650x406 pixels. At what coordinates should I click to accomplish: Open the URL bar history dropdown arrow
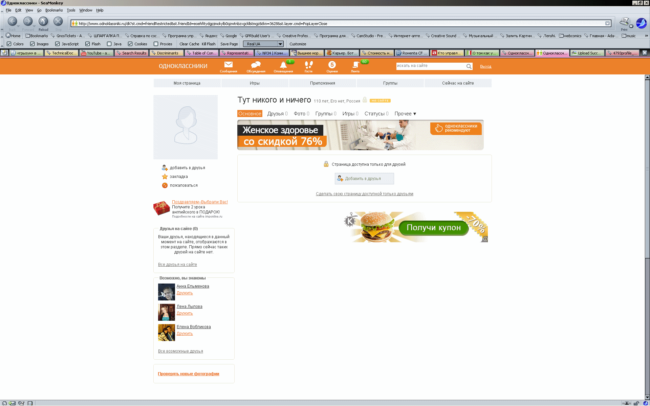(x=608, y=23)
